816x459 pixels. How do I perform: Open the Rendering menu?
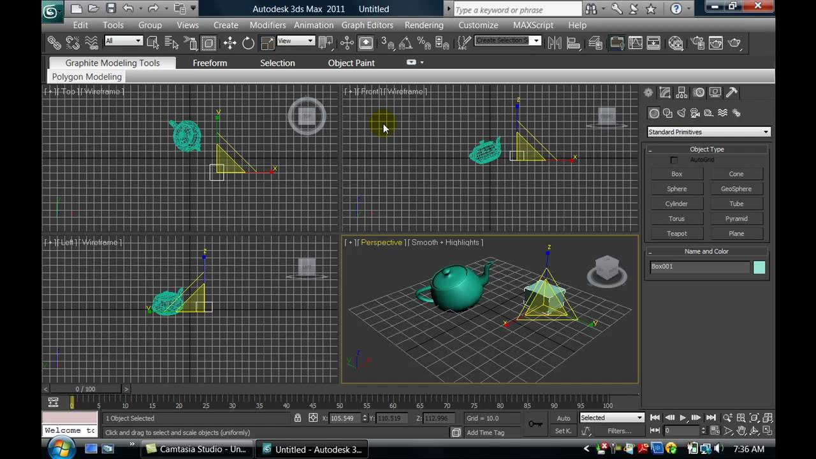point(424,25)
